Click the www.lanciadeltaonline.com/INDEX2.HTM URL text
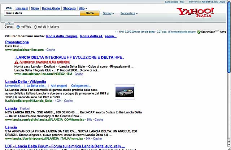The width and height of the screenshot is (231, 150). coord(43,74)
